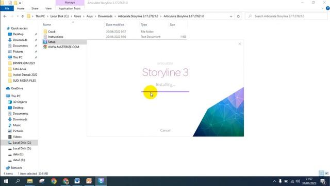Open Microsoft Word from taskbar

[77, 181]
